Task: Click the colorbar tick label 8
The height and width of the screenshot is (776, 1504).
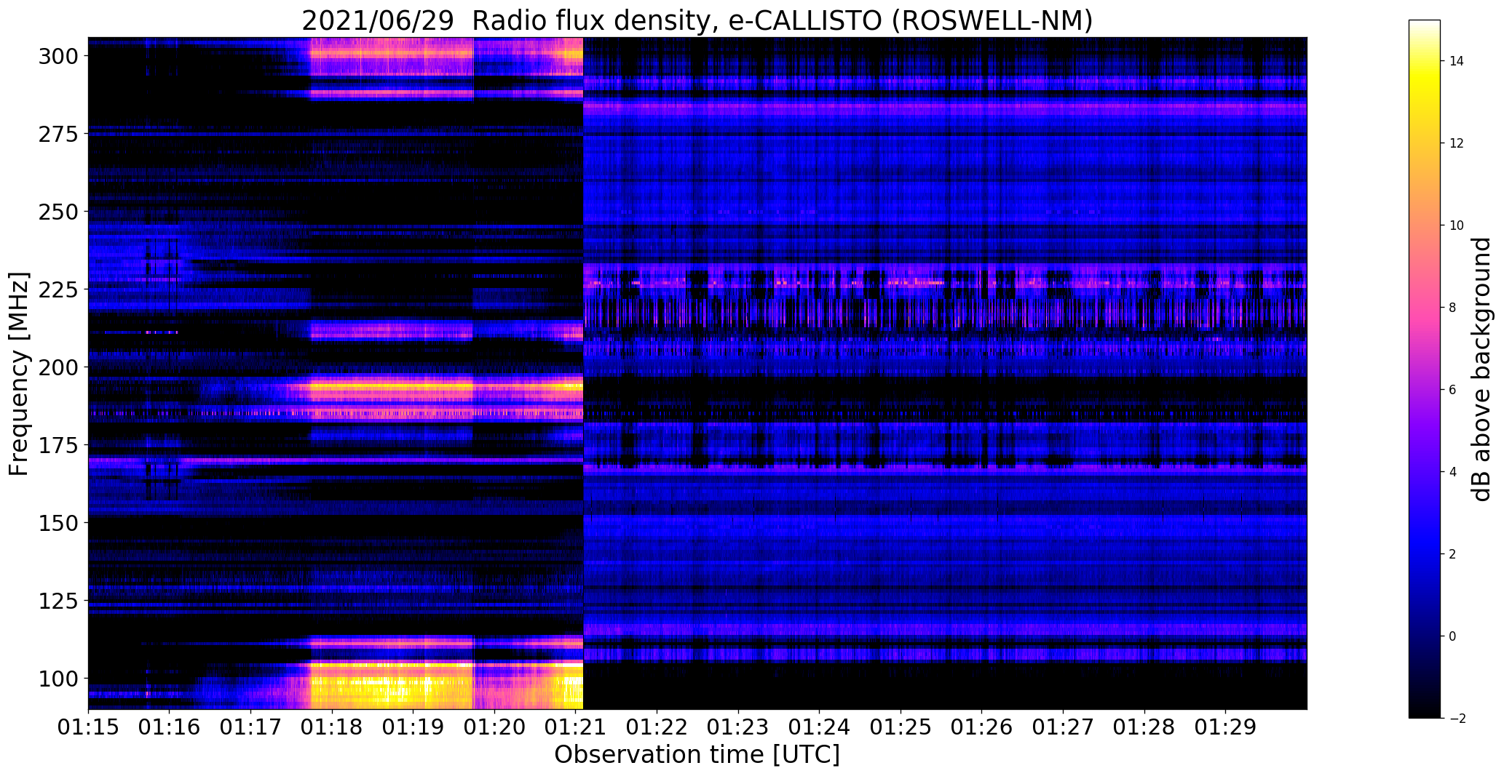Action: coord(1453,308)
